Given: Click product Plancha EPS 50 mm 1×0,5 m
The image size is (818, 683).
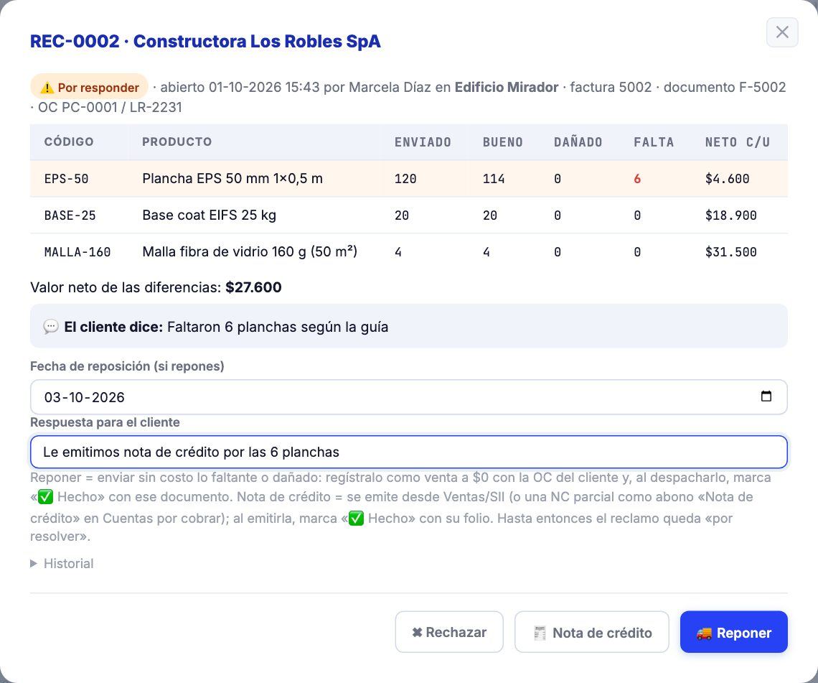Looking at the screenshot, I should pos(232,179).
